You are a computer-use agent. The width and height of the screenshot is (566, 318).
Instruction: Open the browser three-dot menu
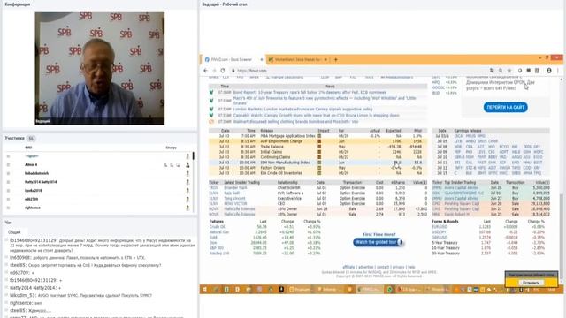[558, 71]
